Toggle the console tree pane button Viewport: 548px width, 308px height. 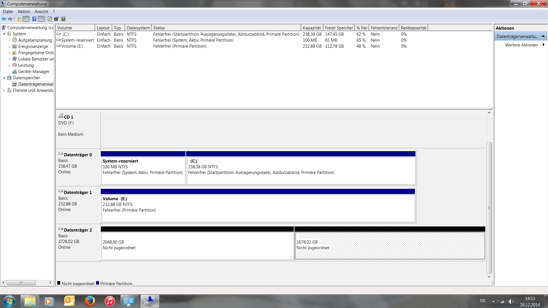pyautogui.click(x=26, y=19)
